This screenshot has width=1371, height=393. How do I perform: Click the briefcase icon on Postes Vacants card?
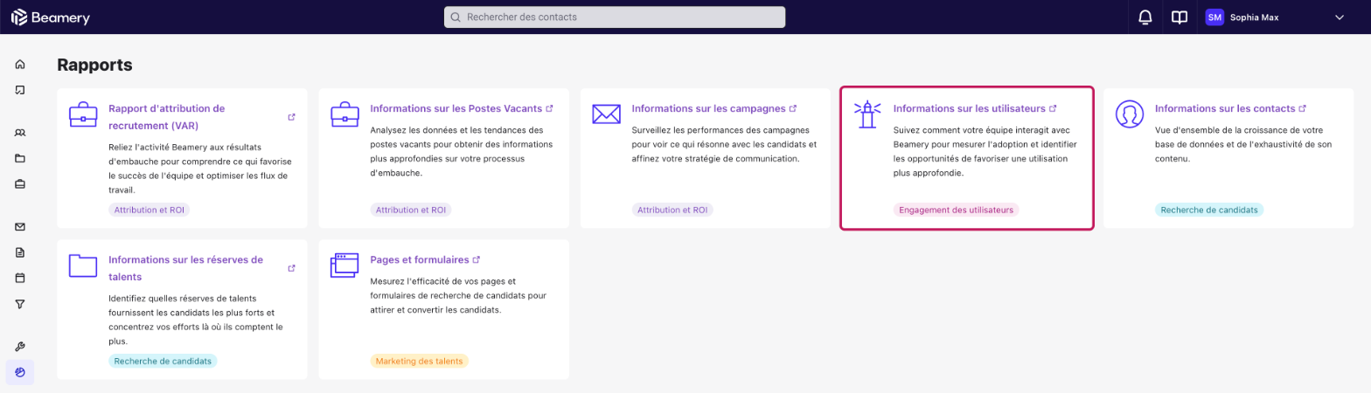344,114
